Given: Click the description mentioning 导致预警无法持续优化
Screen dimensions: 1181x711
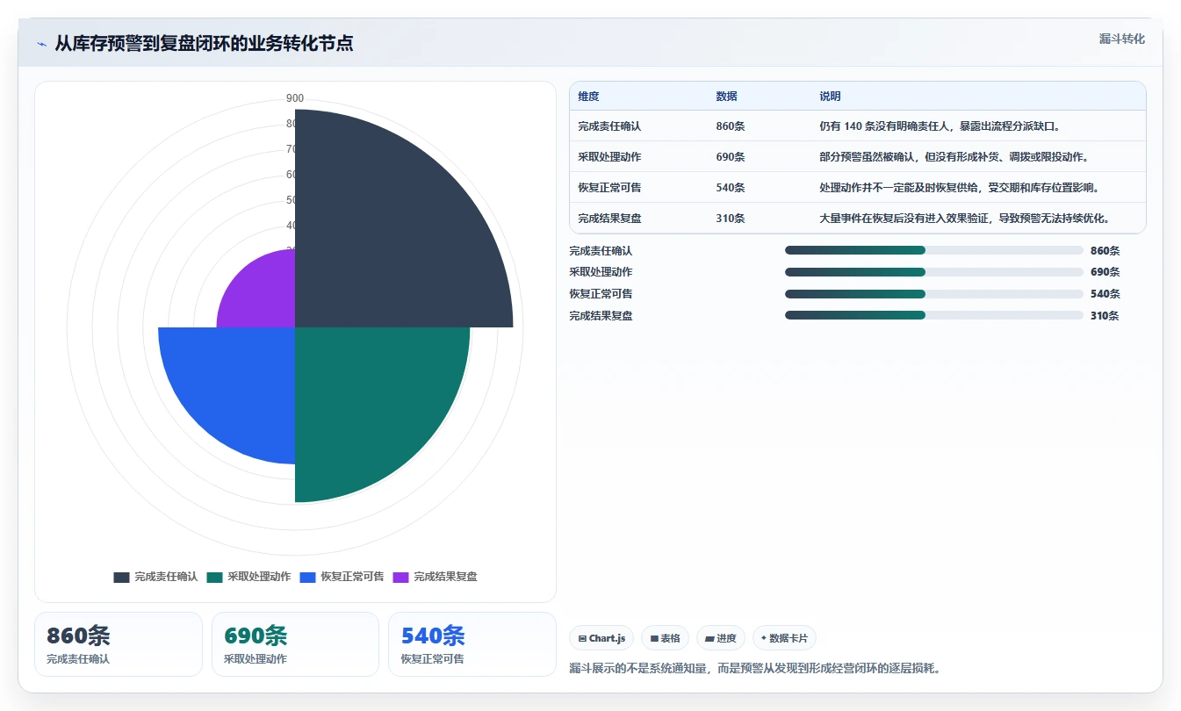Looking at the screenshot, I should click(965, 219).
